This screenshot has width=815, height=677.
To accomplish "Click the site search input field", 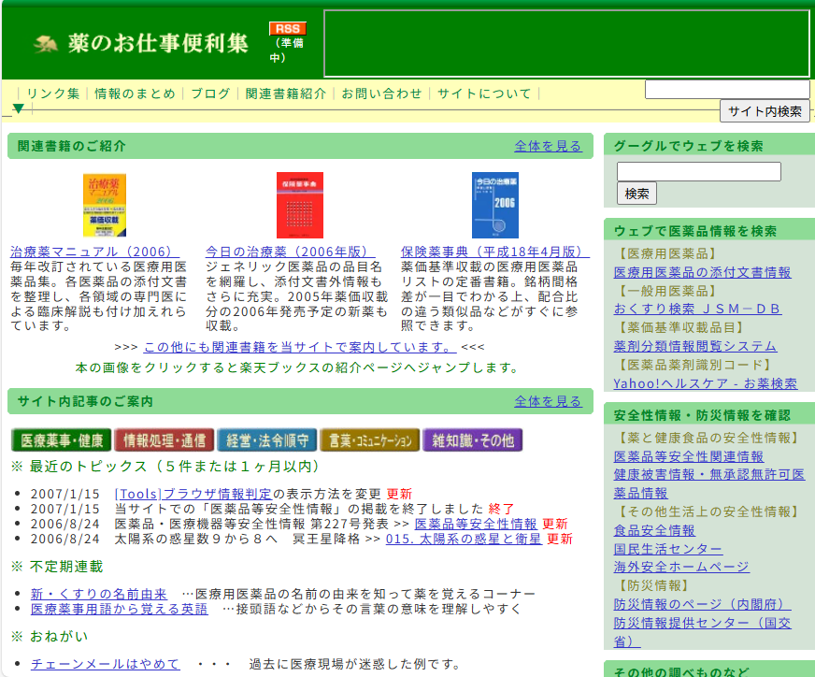I will pos(726,90).
